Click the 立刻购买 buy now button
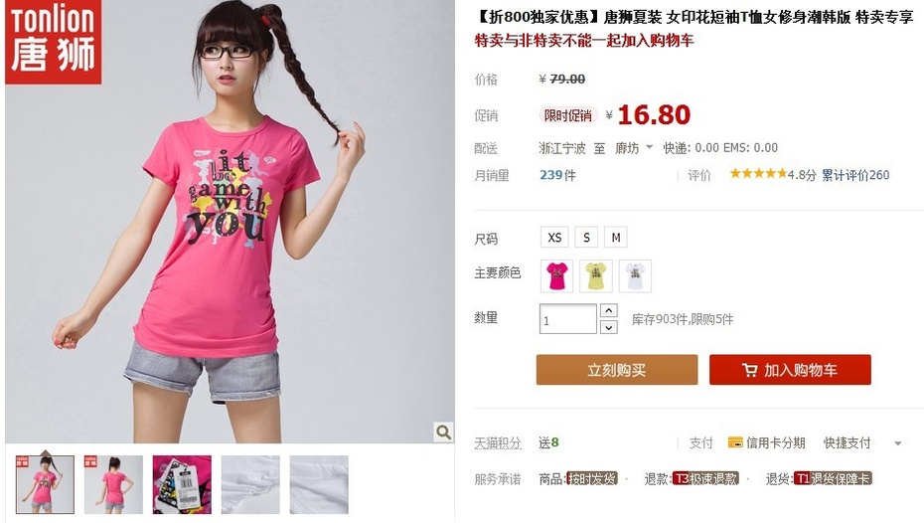This screenshot has width=924, height=523. (x=617, y=370)
